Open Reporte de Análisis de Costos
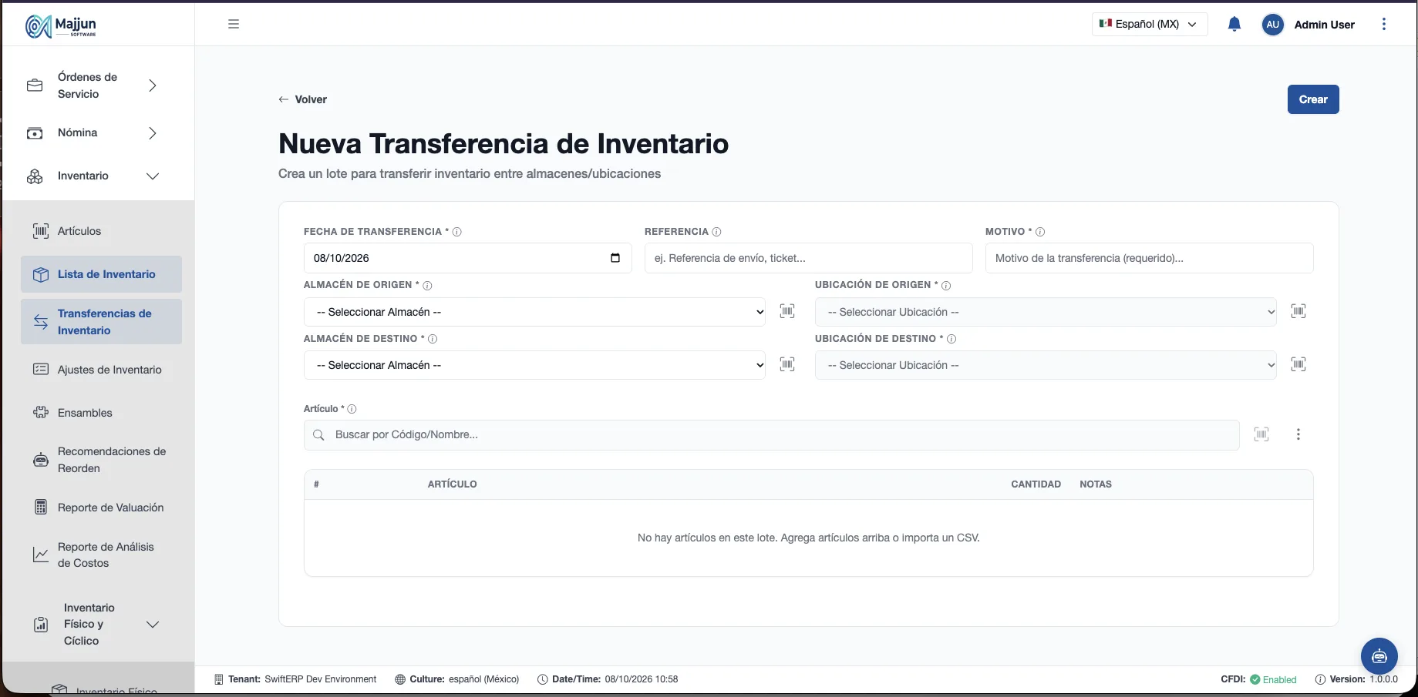The width and height of the screenshot is (1418, 697). coord(101,555)
